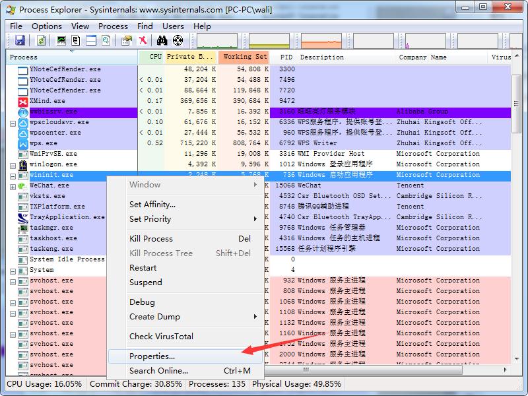
Task: Click the Process Explorer title bar icon
Action: pos(11,9)
